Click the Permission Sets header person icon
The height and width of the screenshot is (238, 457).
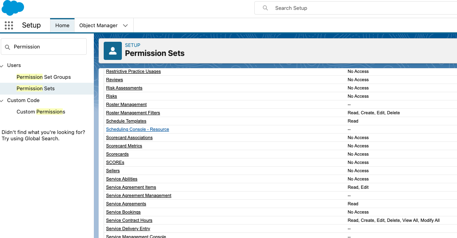point(113,51)
